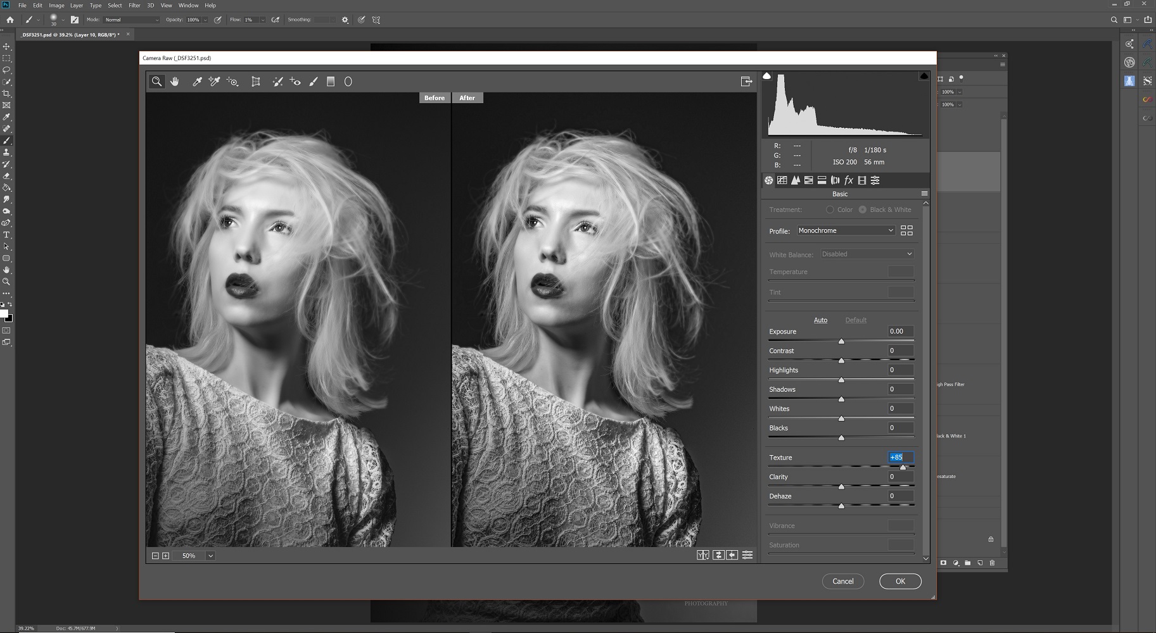Click the Clarity slider handle
The height and width of the screenshot is (633, 1156).
tap(841, 487)
